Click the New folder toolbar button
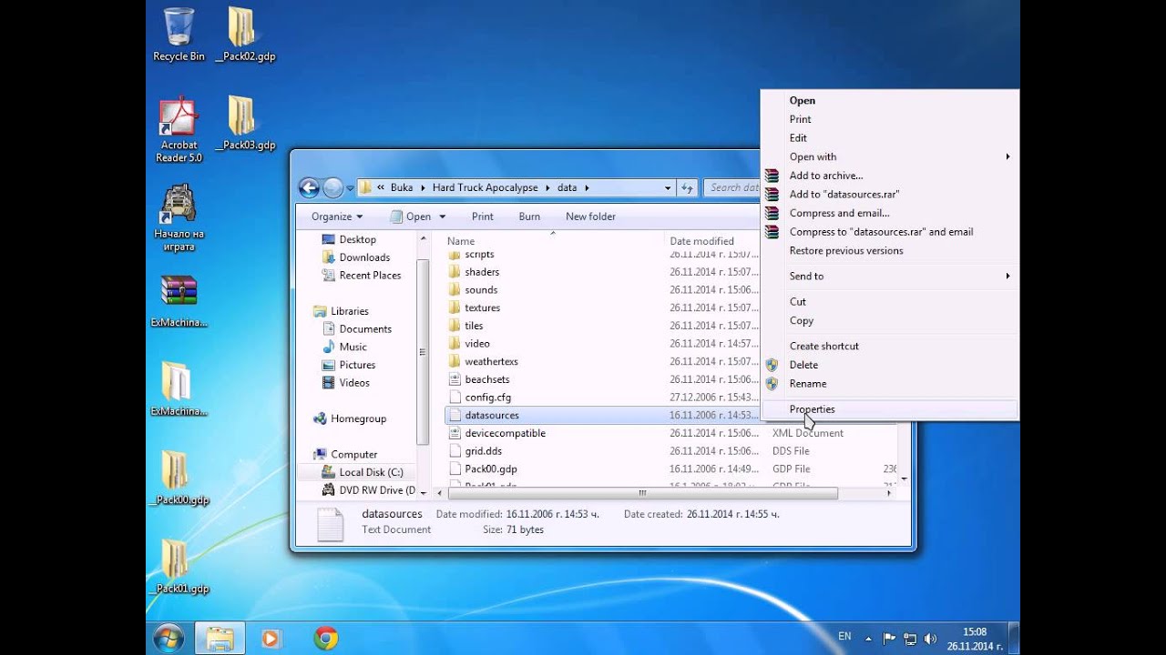1166x655 pixels. (x=590, y=217)
